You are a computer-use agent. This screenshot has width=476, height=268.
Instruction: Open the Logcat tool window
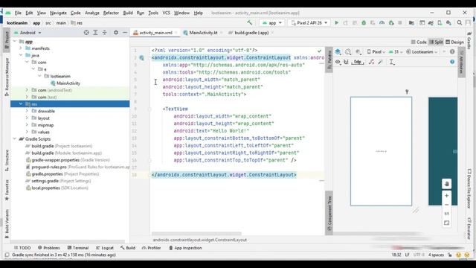[105, 248]
